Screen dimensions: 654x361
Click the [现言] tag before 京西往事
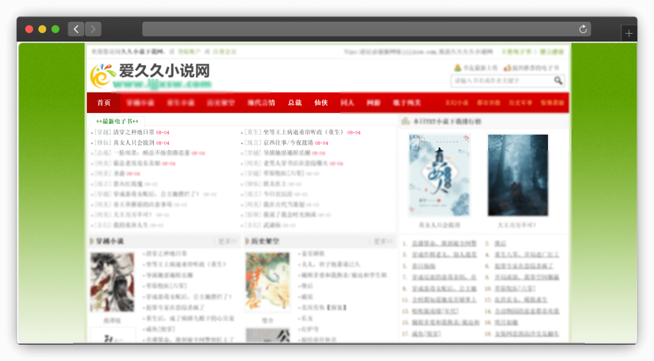pos(252,143)
